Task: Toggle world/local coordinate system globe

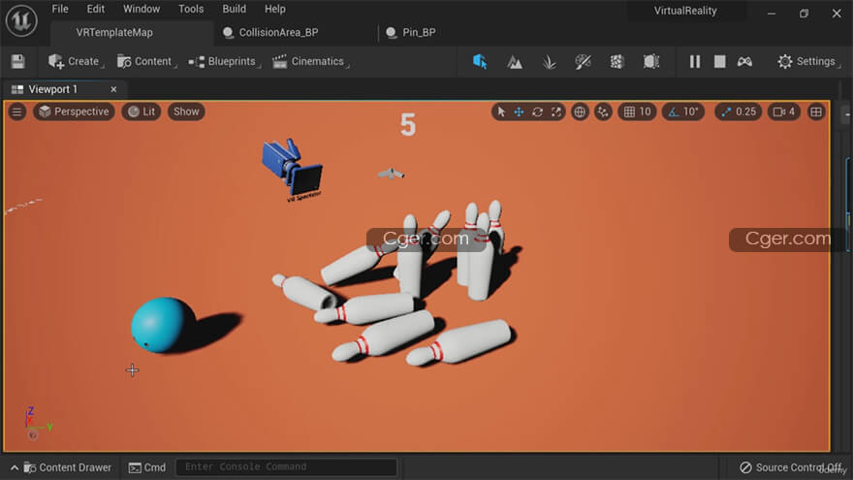Action: click(580, 112)
